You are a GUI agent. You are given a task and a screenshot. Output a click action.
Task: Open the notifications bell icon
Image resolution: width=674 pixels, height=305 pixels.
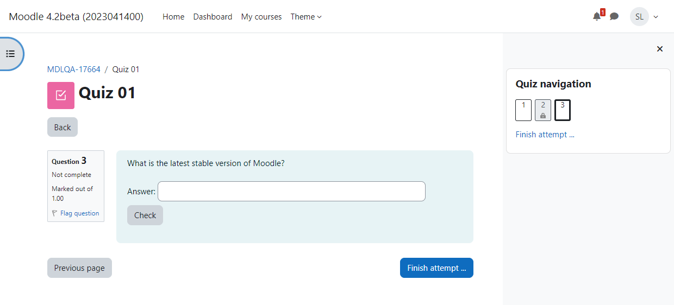tap(597, 17)
